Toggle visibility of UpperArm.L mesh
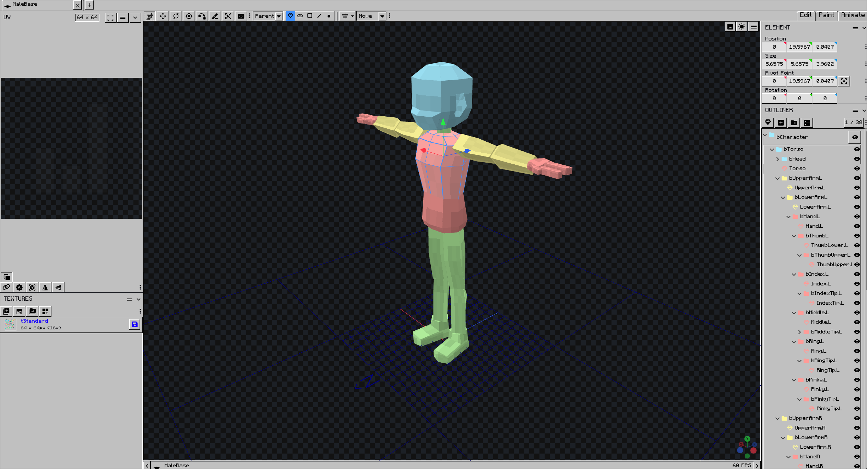Viewport: 867px width, 469px height. (x=857, y=188)
